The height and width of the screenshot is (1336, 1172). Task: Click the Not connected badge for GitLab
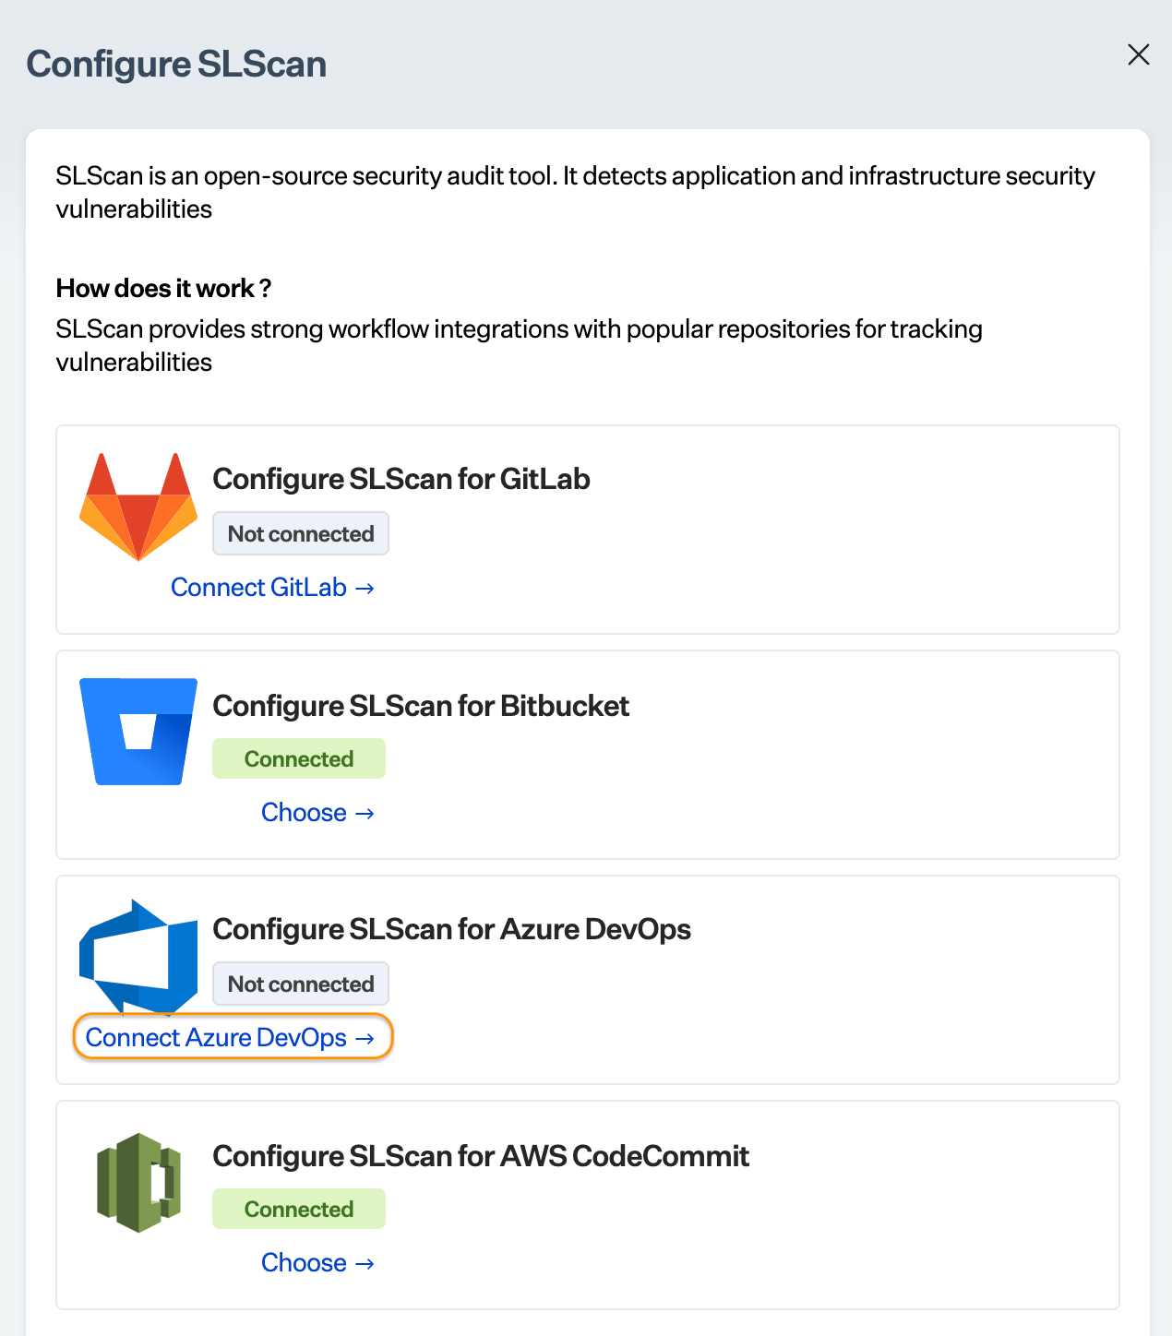point(301,534)
